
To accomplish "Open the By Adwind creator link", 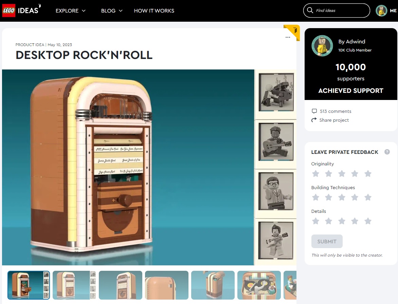I will pos(352,42).
